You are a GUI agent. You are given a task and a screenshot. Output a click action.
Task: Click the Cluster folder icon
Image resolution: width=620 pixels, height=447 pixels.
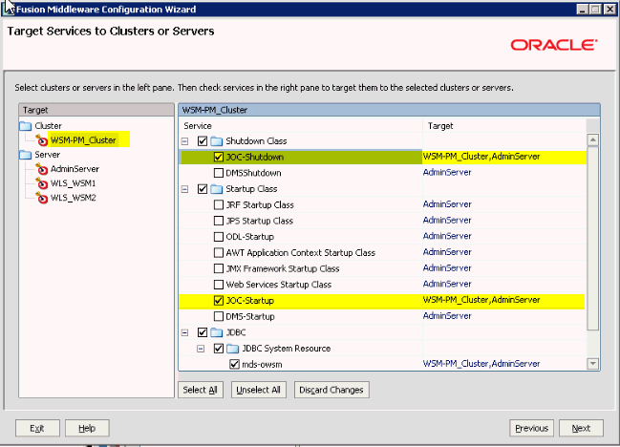(x=26, y=126)
